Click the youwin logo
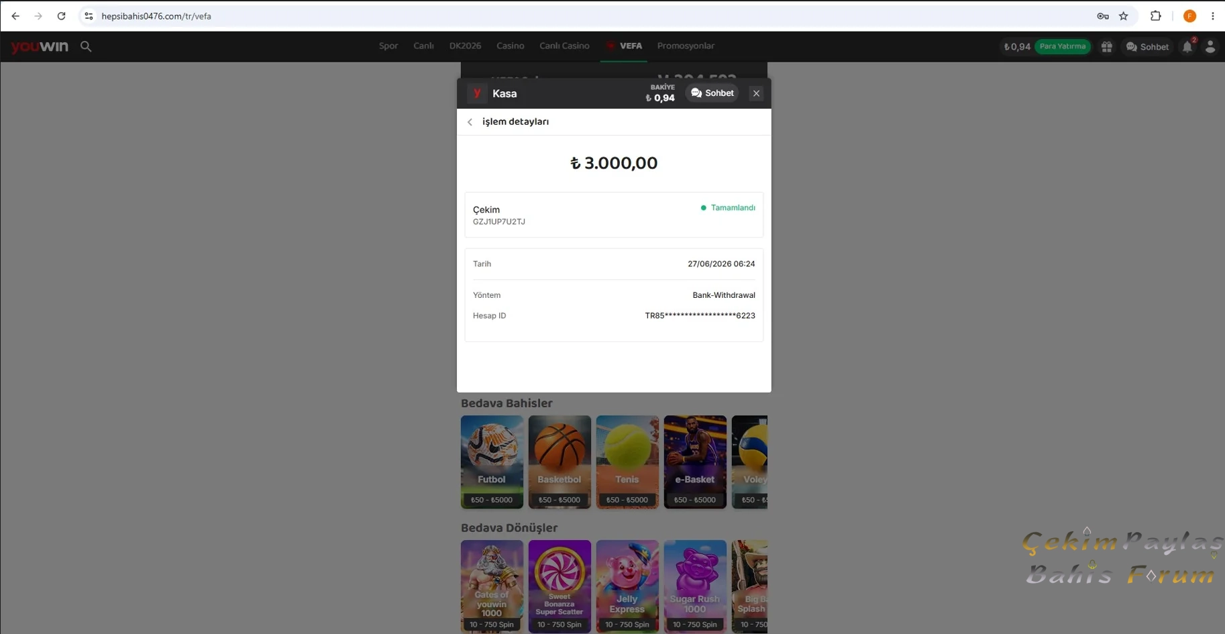Image resolution: width=1225 pixels, height=634 pixels. (x=40, y=46)
